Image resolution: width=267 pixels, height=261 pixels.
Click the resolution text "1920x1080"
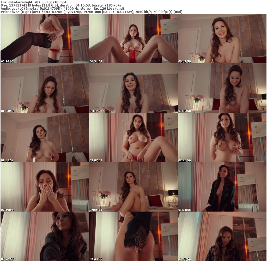(x=92, y=12)
